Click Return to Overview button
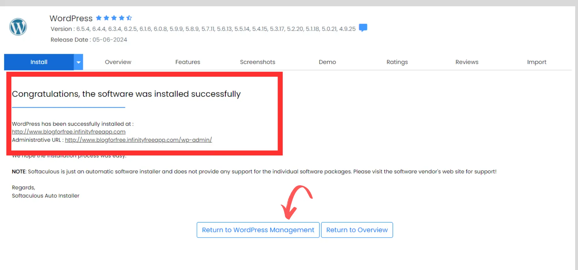Screen dimensions: 578x270 point(357,230)
